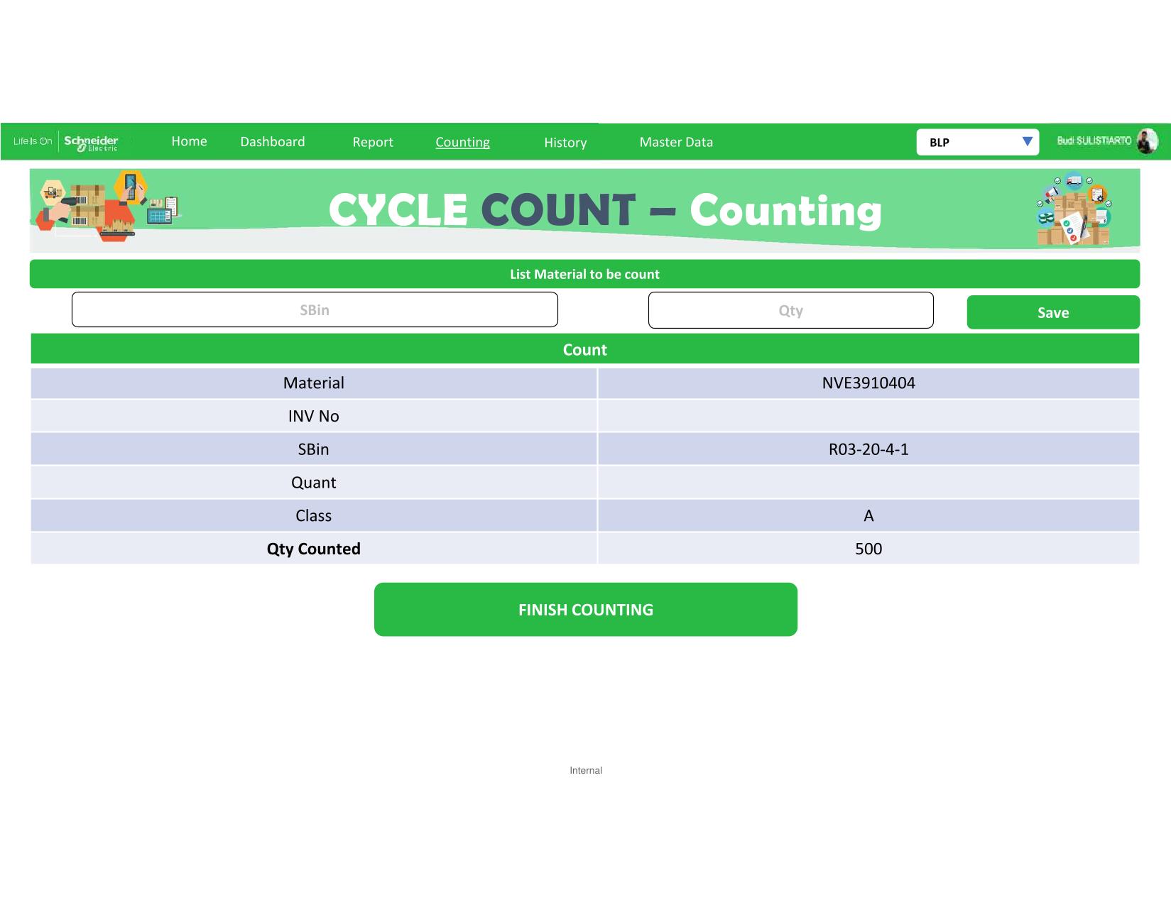Click the Life Is On logo
This screenshot has width=1171, height=905.
coord(33,141)
